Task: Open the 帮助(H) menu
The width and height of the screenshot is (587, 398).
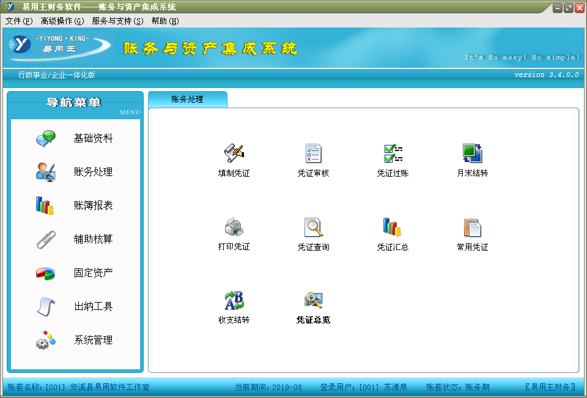Action: 165,21
